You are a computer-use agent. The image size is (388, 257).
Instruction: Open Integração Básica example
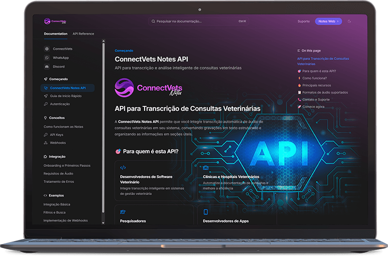tap(57, 204)
